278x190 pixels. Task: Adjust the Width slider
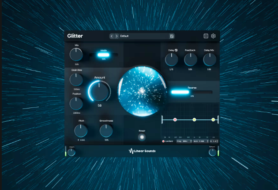pos(104,55)
